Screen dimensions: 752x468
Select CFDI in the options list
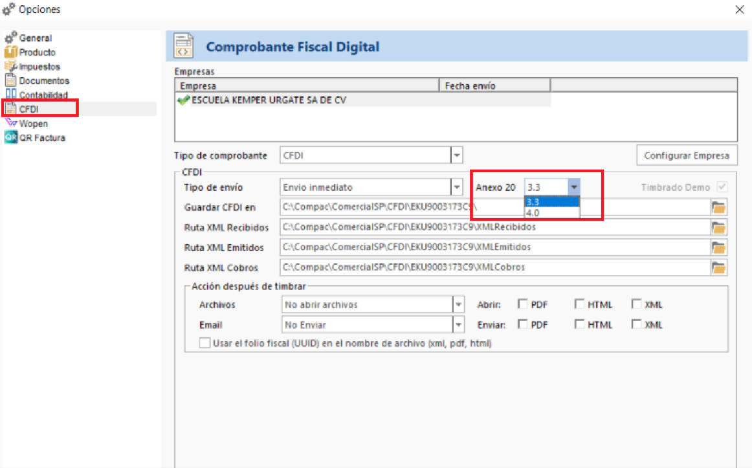(28, 109)
